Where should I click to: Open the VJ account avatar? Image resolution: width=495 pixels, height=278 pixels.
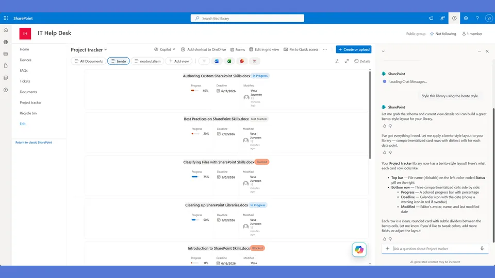489,19
